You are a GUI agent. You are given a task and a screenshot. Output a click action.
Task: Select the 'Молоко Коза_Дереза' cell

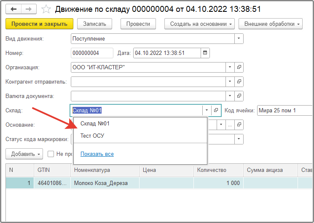[x=105, y=183]
